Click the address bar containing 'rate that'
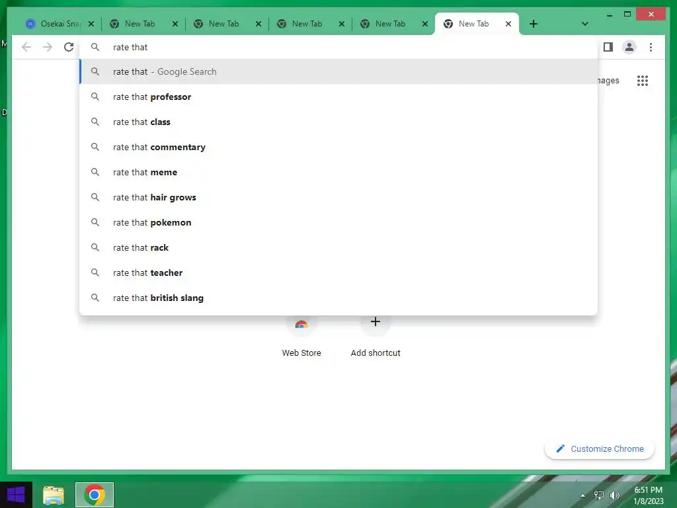This screenshot has height=508, width=677. click(338, 47)
